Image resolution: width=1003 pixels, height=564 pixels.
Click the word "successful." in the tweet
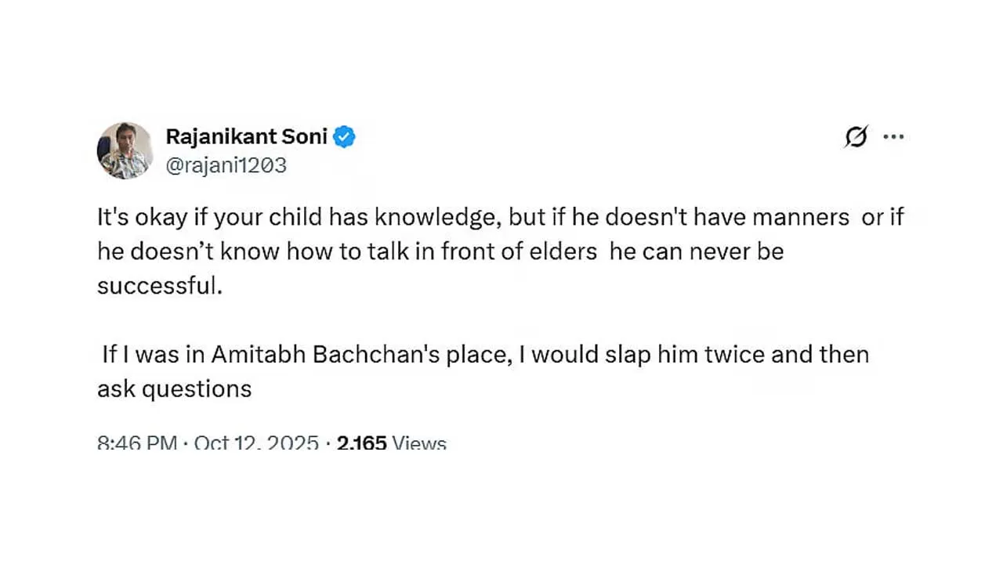[160, 286]
